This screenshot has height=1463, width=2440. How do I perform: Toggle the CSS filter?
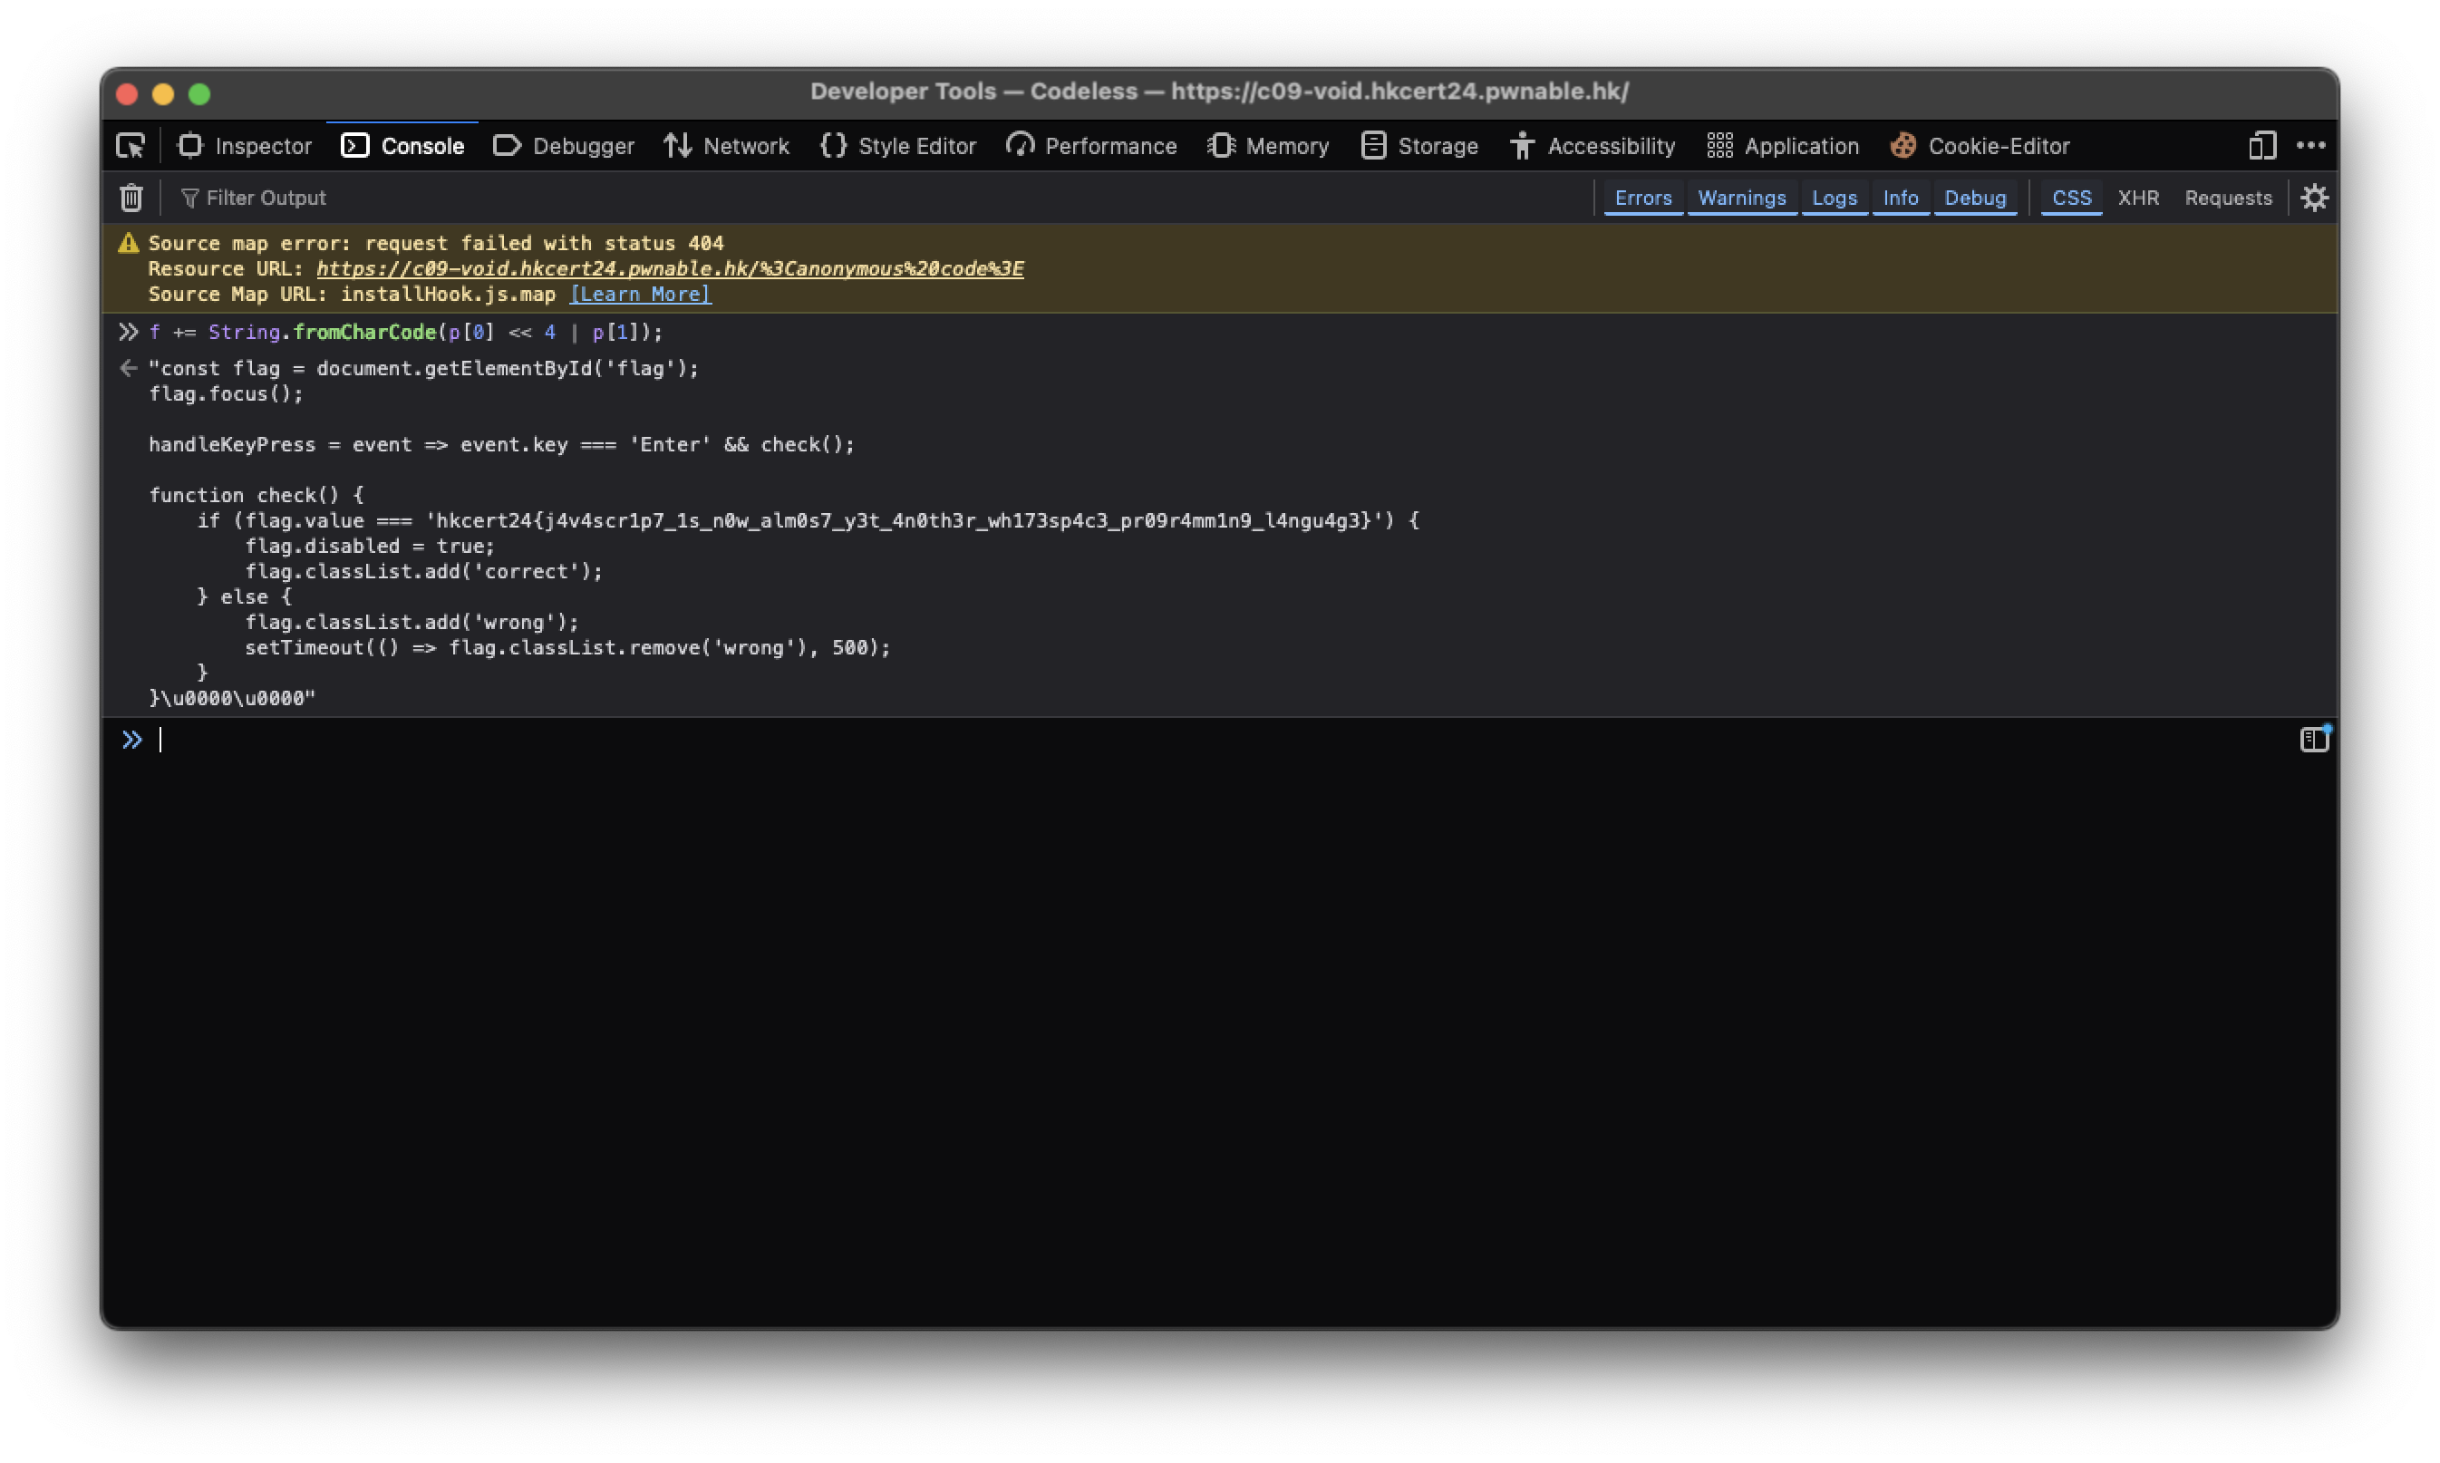(x=2071, y=199)
